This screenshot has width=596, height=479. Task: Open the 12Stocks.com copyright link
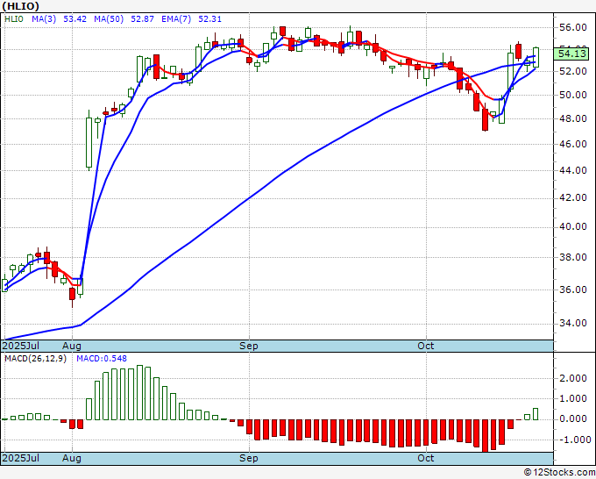point(559,473)
